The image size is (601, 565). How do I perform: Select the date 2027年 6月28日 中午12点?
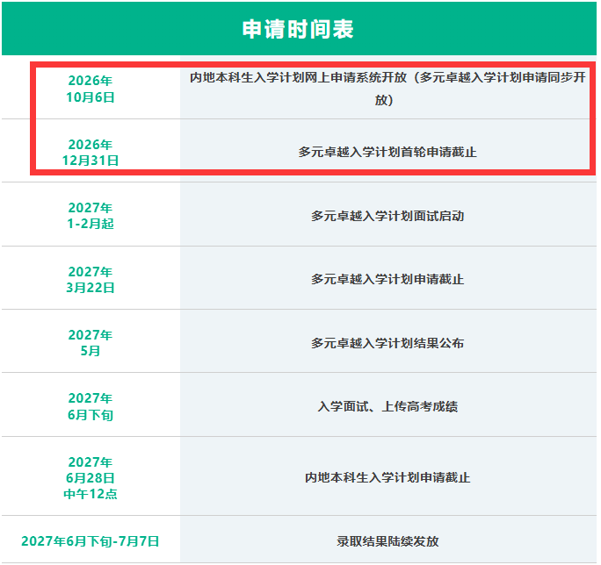[x=91, y=478]
